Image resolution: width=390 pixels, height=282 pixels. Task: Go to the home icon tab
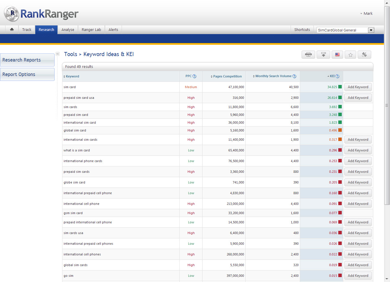[12, 29]
